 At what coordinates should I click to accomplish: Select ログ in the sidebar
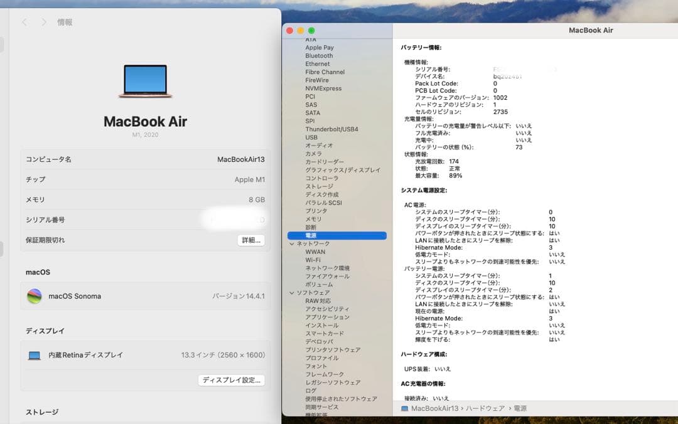pyautogui.click(x=311, y=391)
